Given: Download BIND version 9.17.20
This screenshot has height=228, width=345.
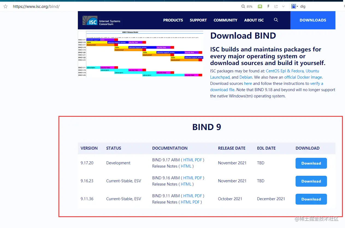Looking at the screenshot, I should [311, 163].
